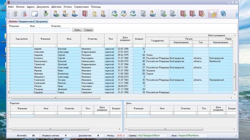Click the first red passport icon without badge
Screen dimensions: 250x140
click(x=85, y=14)
